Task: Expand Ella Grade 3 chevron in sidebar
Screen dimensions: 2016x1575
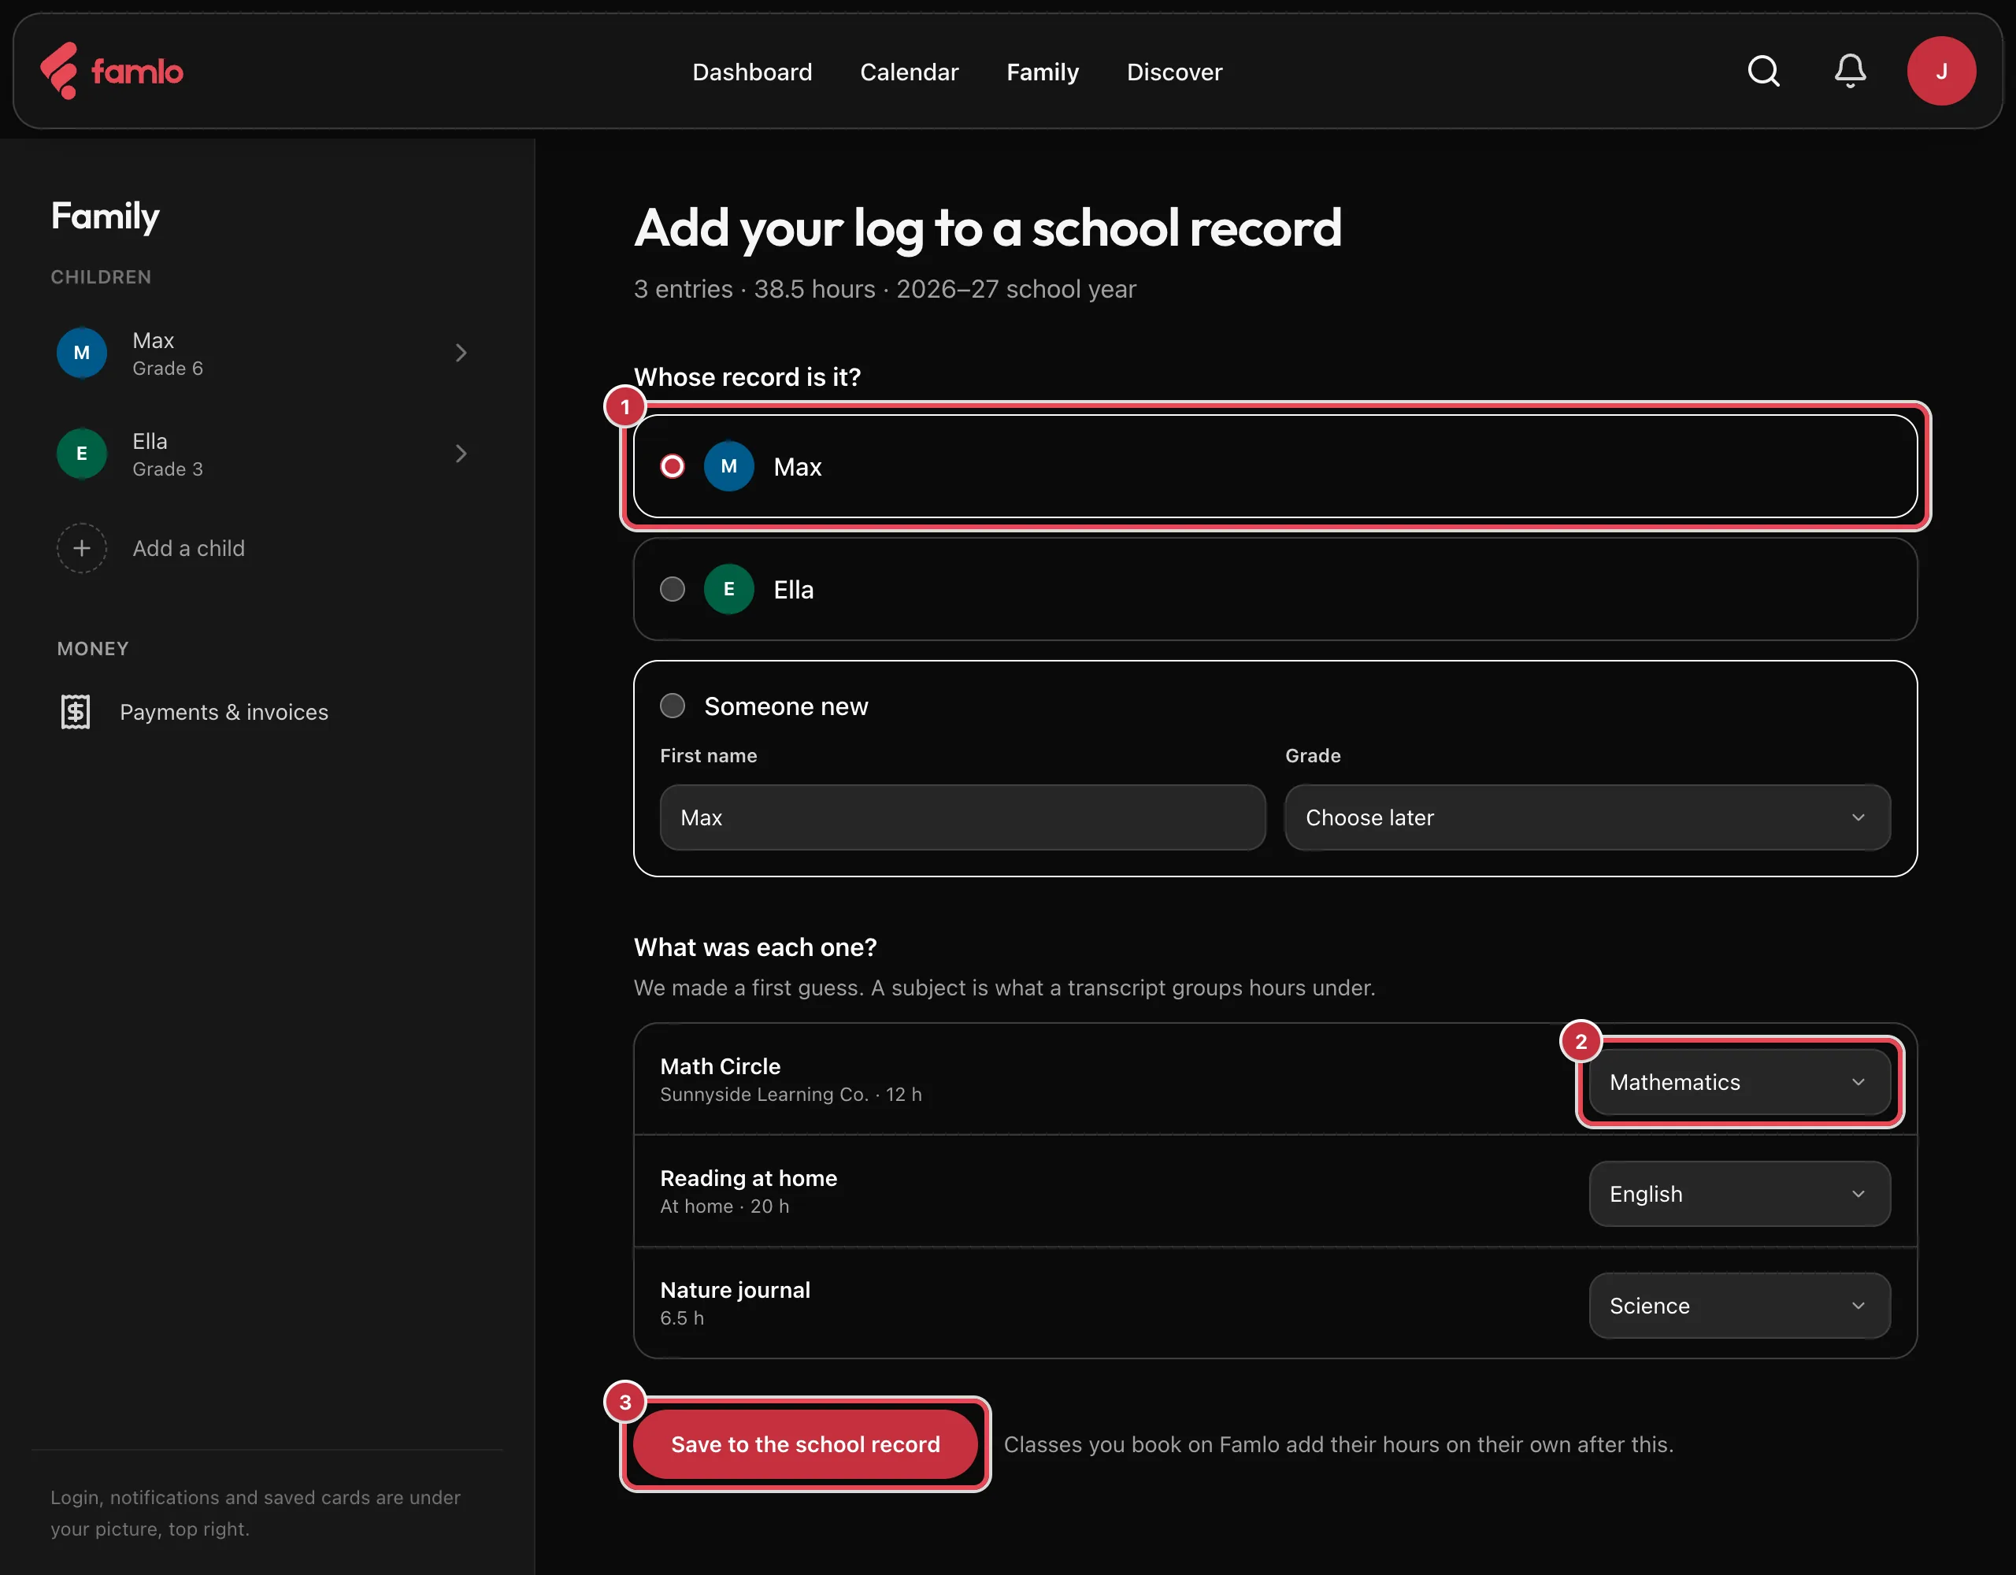Action: [461, 454]
